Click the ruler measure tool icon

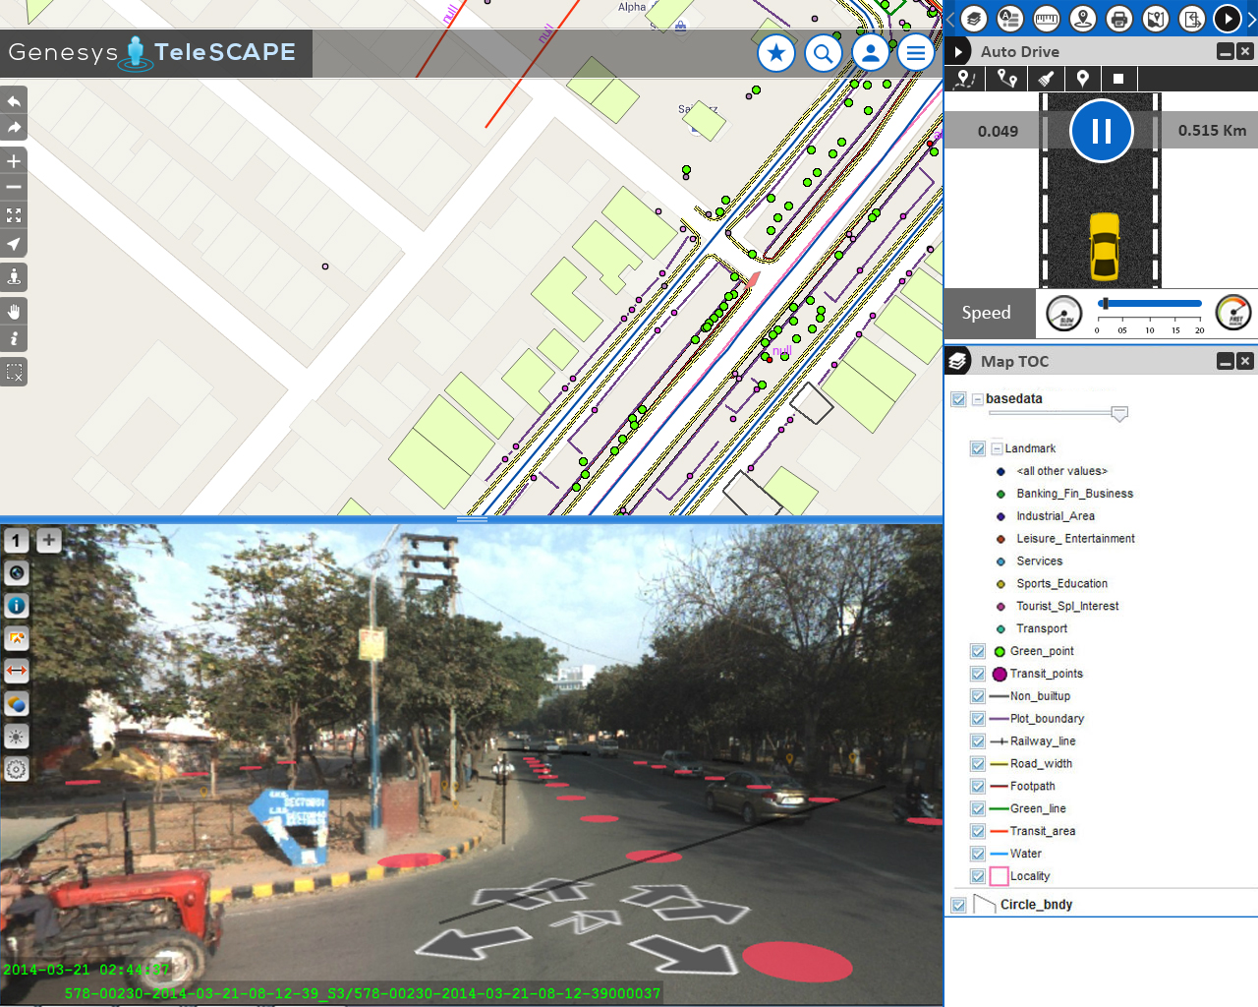click(1046, 19)
